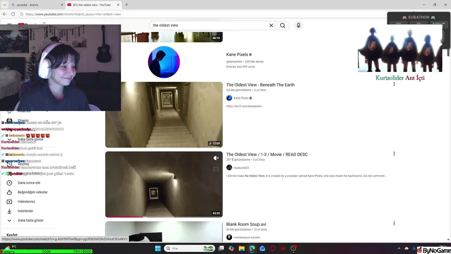Launch Copilot from taskbar
The height and width of the screenshot is (254, 451).
(x=231, y=248)
